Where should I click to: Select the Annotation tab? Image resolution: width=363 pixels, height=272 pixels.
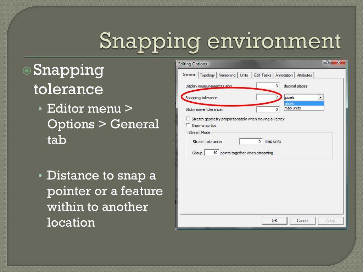point(284,75)
